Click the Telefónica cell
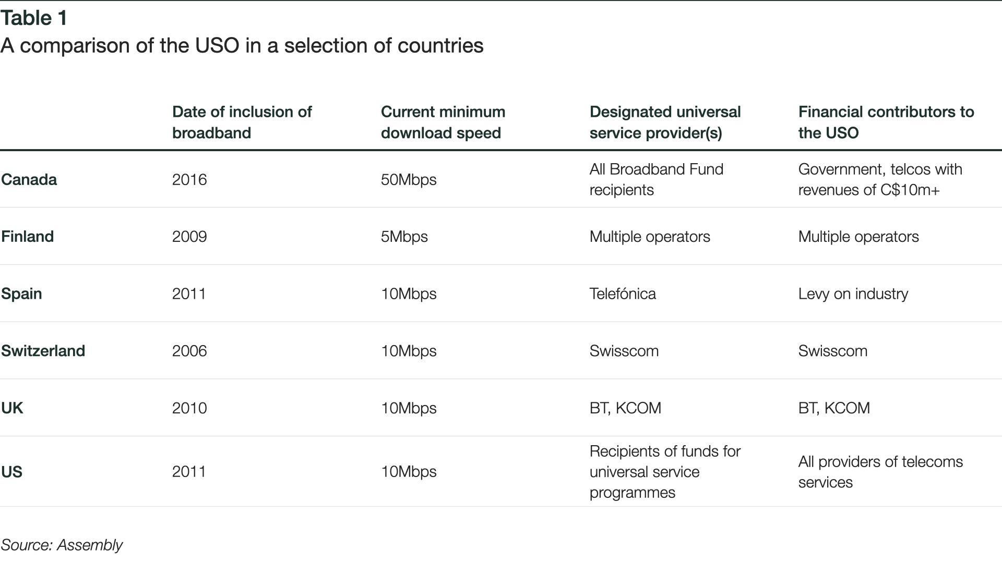This screenshot has height=563, width=1002. click(x=623, y=293)
